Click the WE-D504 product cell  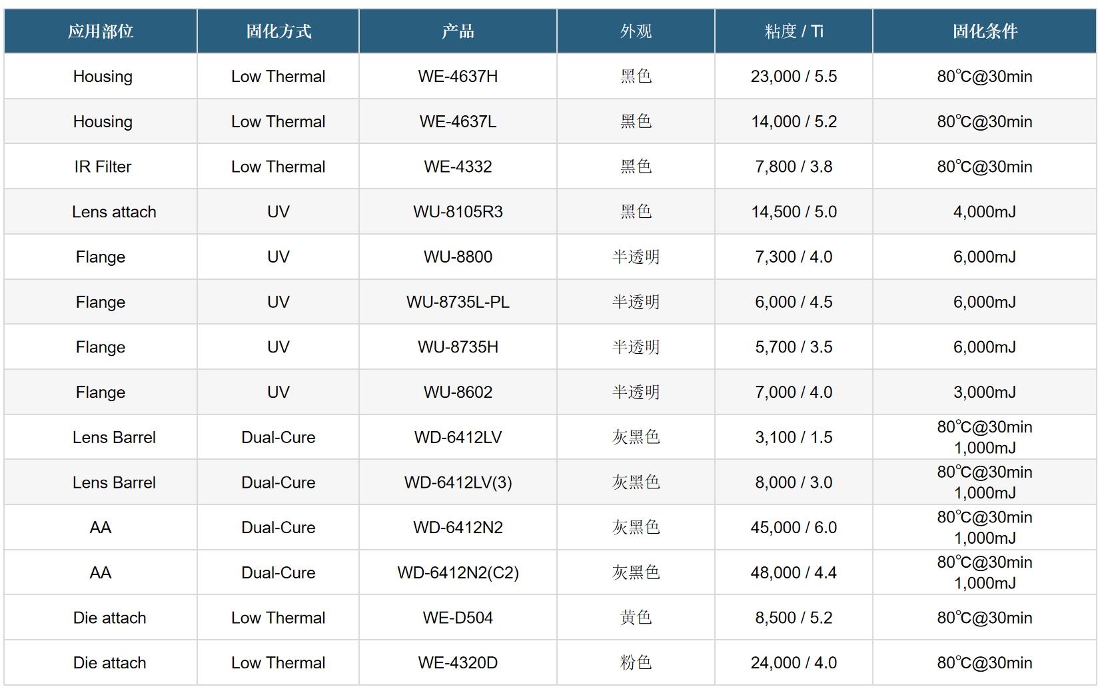pos(458,618)
